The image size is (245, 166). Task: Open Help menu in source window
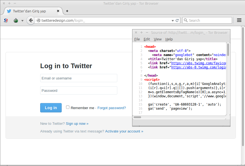click(x=169, y=39)
